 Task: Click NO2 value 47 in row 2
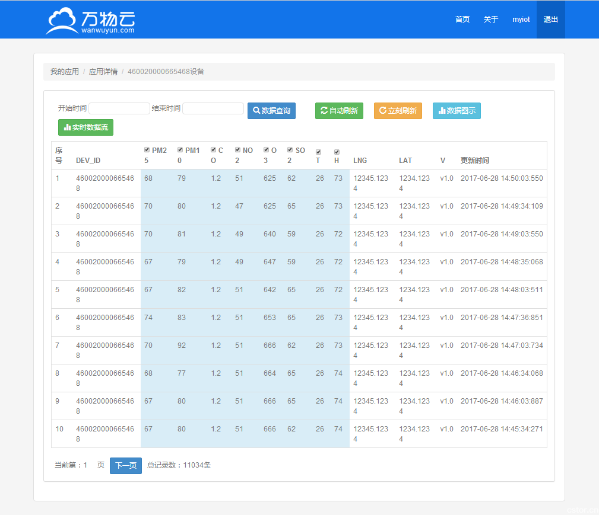tap(239, 206)
